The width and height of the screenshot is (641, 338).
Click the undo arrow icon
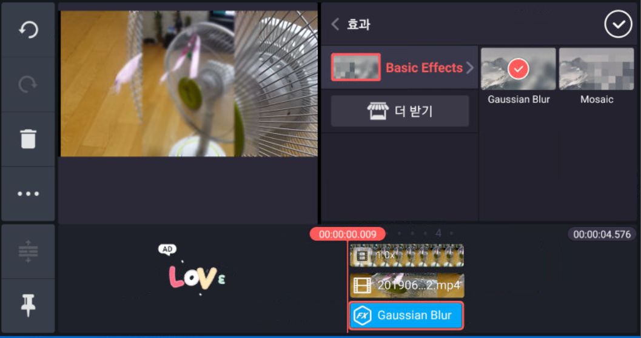coord(29,30)
